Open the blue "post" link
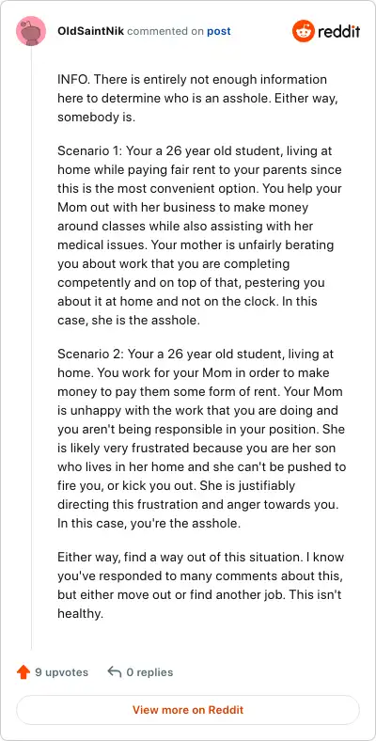This screenshot has height=741, width=376. pos(219,31)
